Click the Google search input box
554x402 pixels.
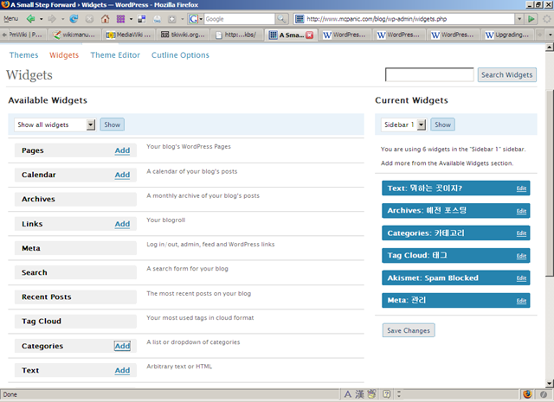(x=239, y=19)
